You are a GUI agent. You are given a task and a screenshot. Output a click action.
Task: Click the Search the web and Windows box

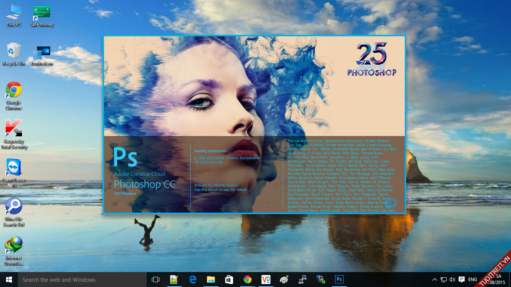[x=82, y=280]
